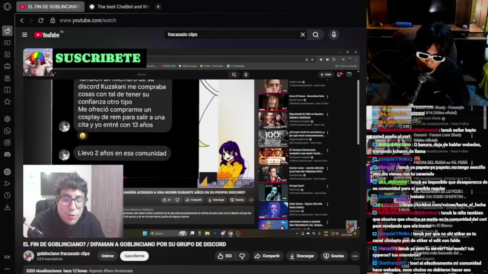488x274 pixels.
Task: Go back to the previous page
Action: [22, 21]
